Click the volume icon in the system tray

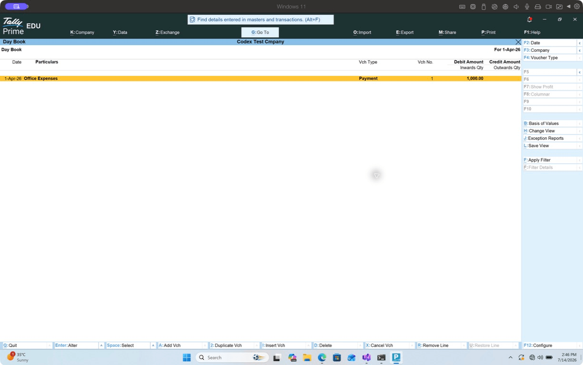[x=540, y=357]
